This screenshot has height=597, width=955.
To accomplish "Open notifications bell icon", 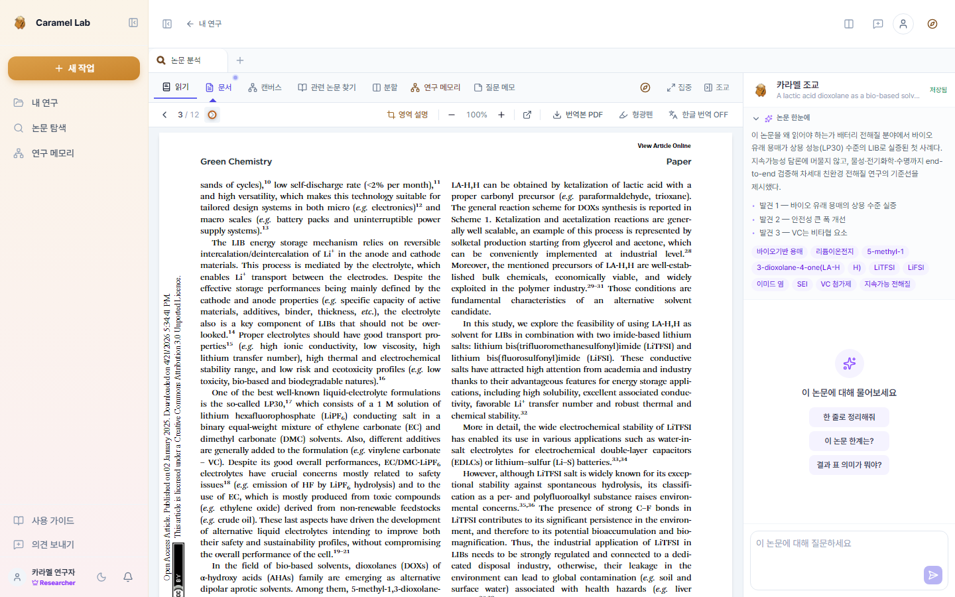I will tap(128, 577).
